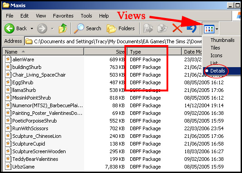Select the Numenor(MTS2)_BarbecuePlai... file name
The height and width of the screenshot is (173, 242).
47,105
